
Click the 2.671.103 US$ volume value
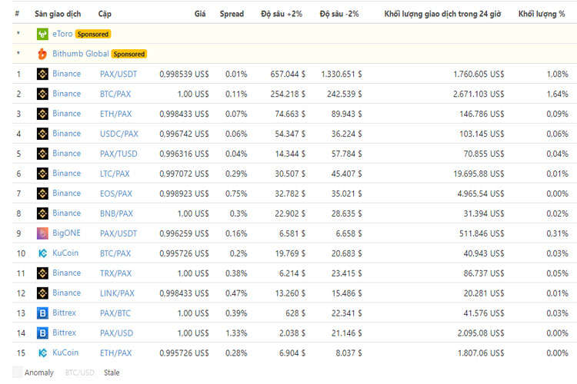(x=479, y=94)
